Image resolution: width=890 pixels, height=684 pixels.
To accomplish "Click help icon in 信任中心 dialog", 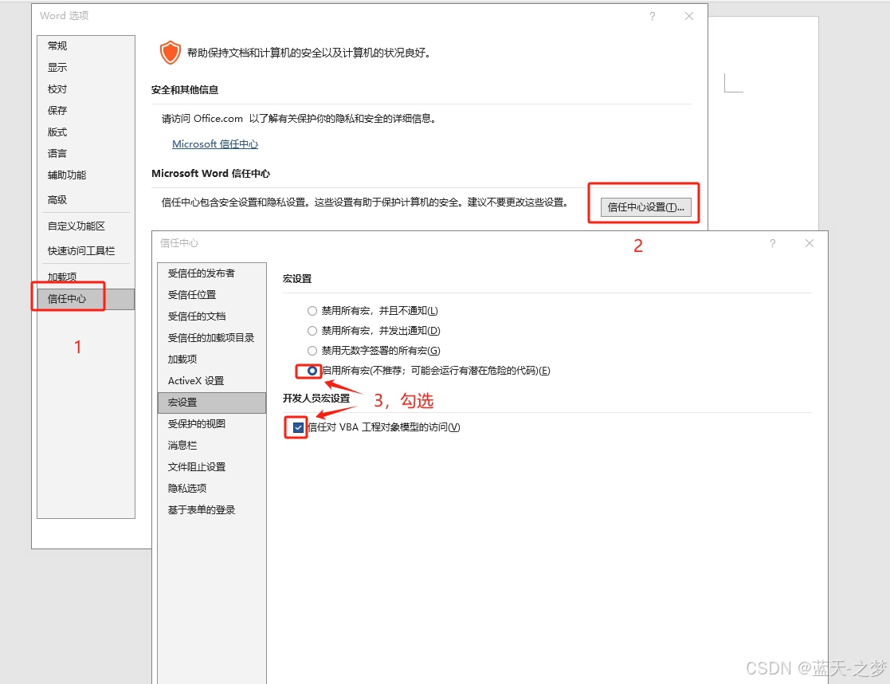I will (x=773, y=244).
